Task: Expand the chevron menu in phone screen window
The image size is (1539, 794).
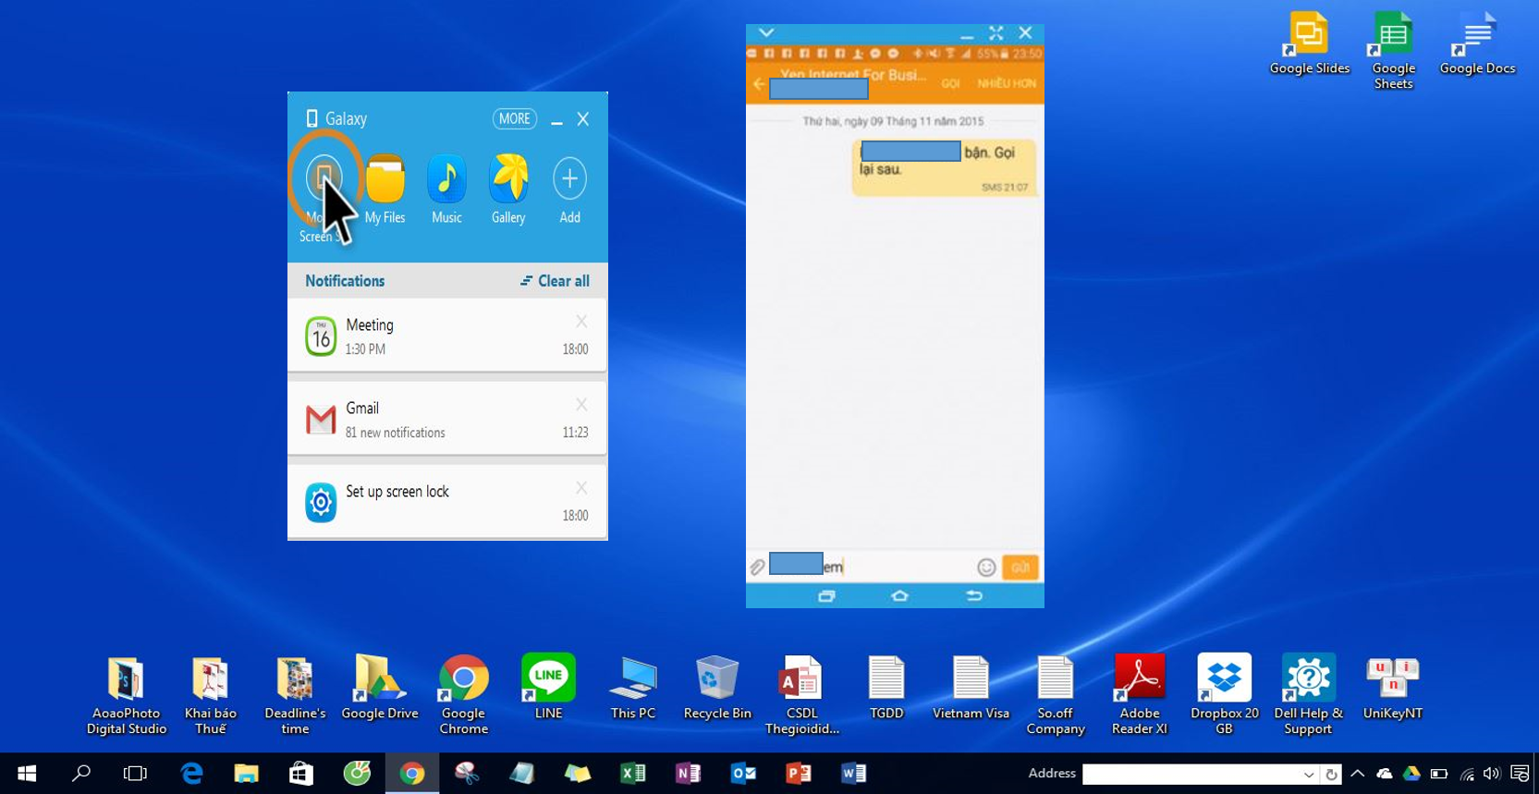Action: pos(766,32)
